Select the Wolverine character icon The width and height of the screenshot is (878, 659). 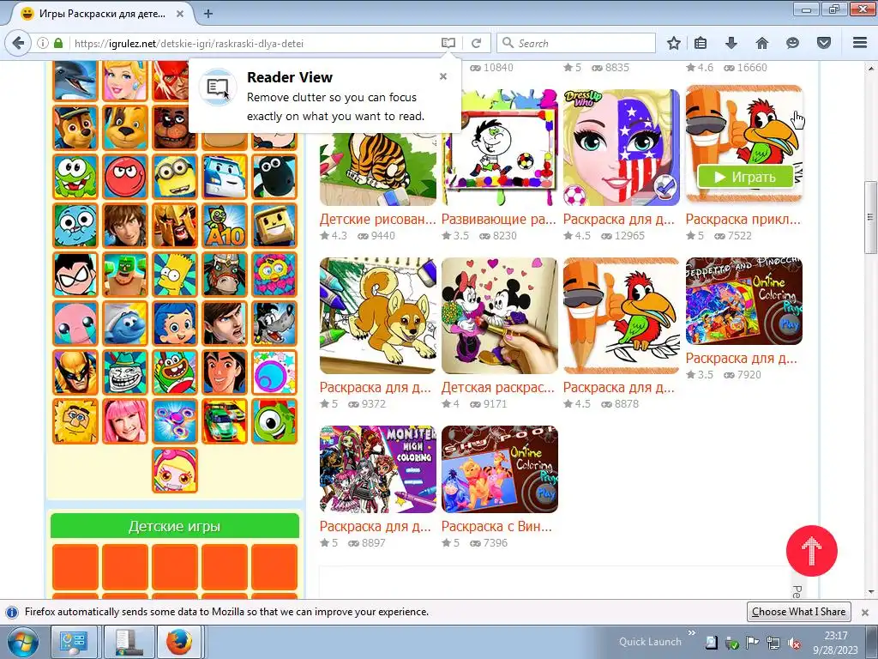[x=75, y=372]
